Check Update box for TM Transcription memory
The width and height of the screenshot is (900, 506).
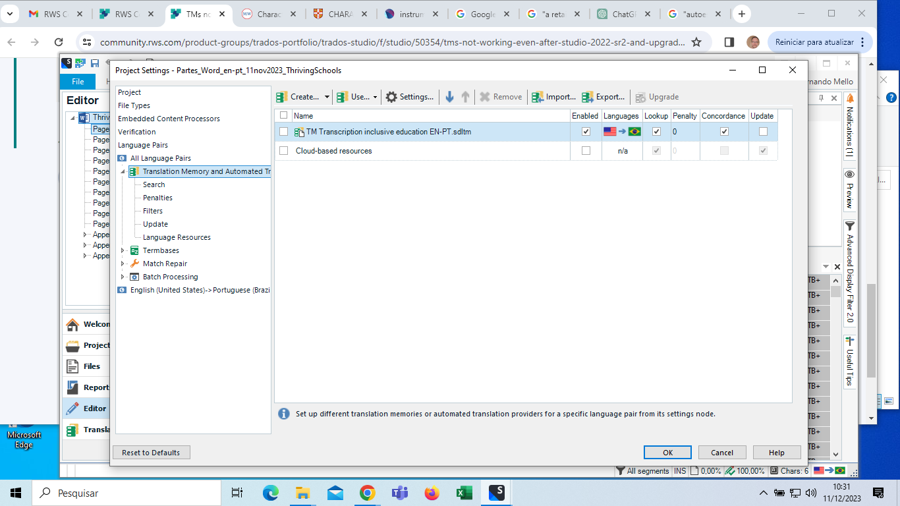(x=763, y=132)
